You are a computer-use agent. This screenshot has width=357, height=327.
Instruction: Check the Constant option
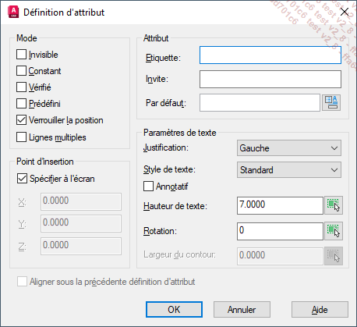tap(21, 71)
